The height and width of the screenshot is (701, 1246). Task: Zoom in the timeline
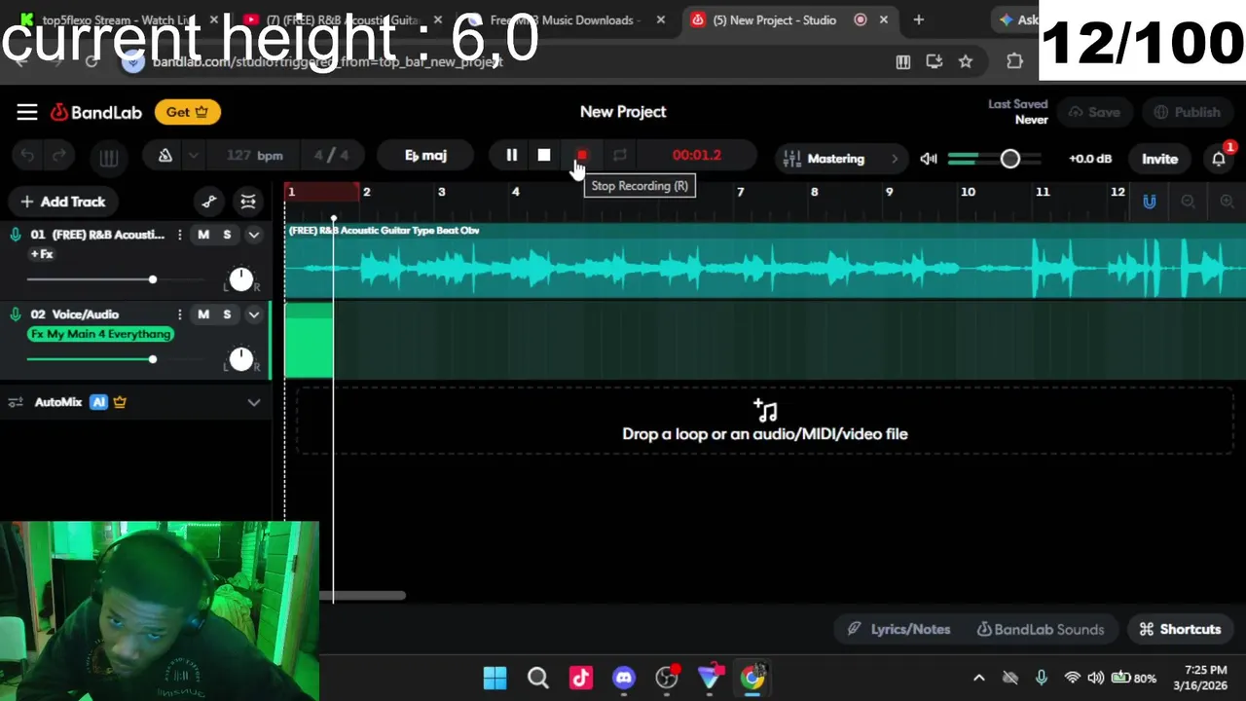(x=1226, y=202)
